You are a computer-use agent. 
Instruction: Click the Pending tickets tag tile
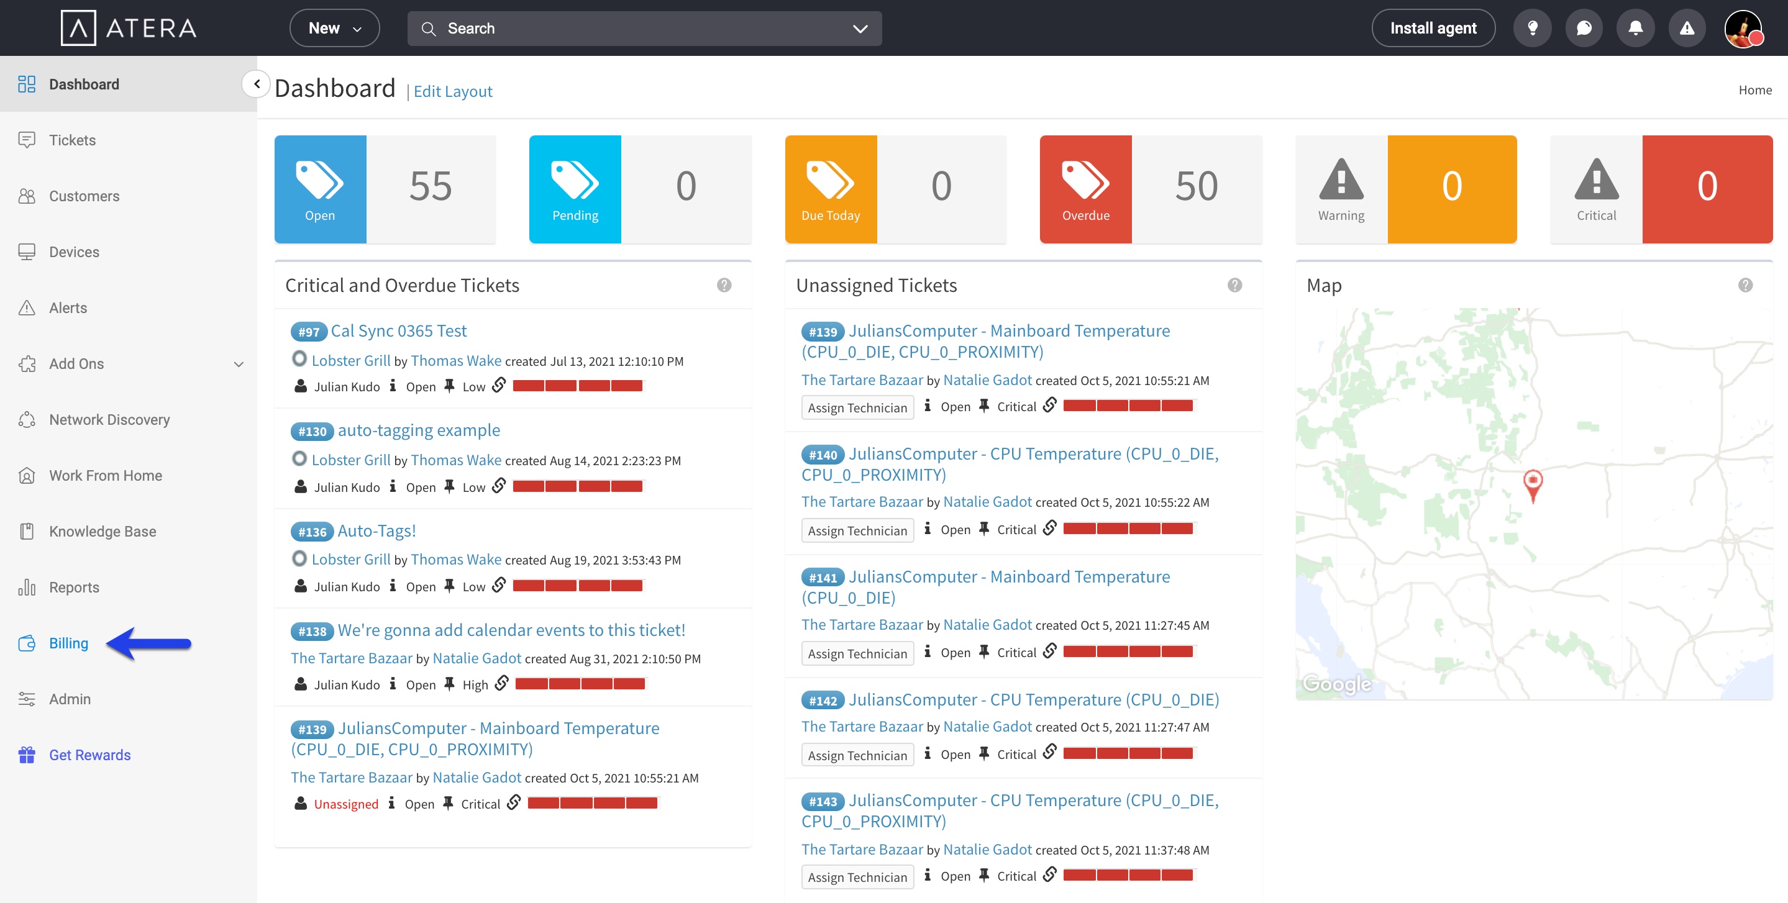click(575, 189)
